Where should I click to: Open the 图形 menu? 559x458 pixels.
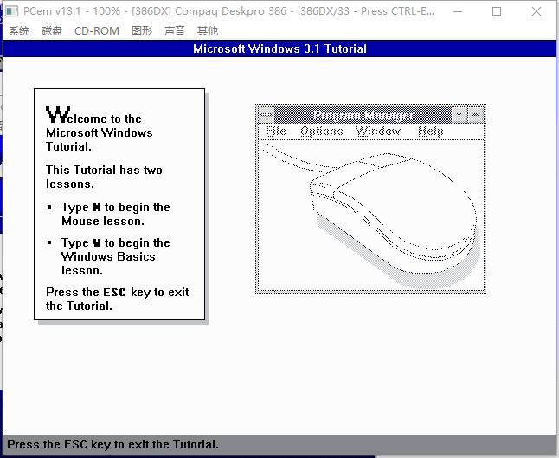142,31
